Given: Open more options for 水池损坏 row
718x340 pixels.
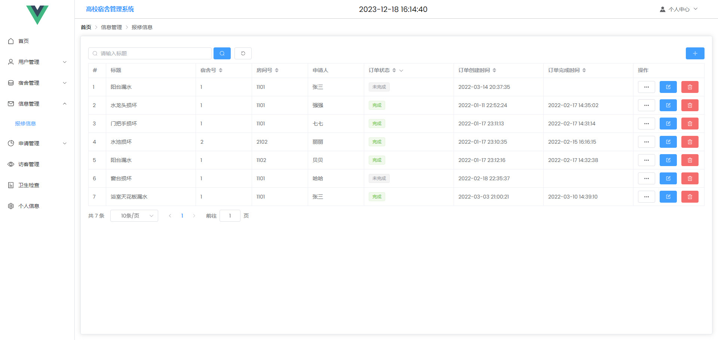Looking at the screenshot, I should click(x=646, y=142).
